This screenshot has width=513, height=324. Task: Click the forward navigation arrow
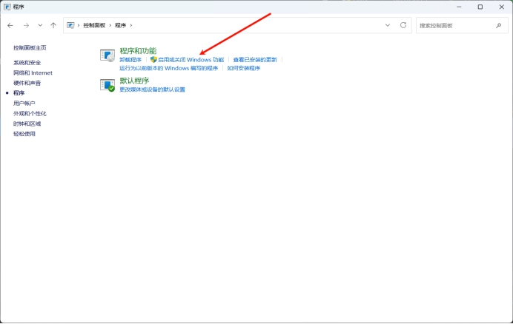26,25
